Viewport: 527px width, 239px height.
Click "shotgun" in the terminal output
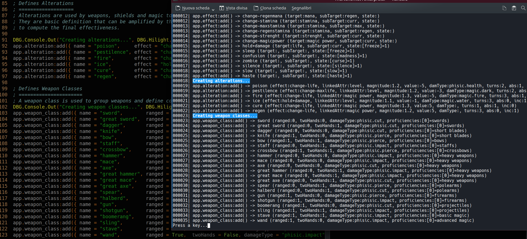pyautogui.click(x=266, y=201)
